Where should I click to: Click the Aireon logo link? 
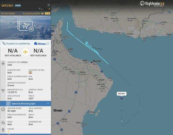pyautogui.click(x=40, y=44)
